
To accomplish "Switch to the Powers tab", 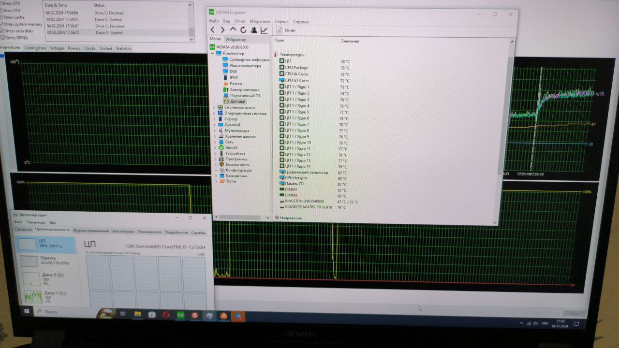I will pyautogui.click(x=74, y=48).
